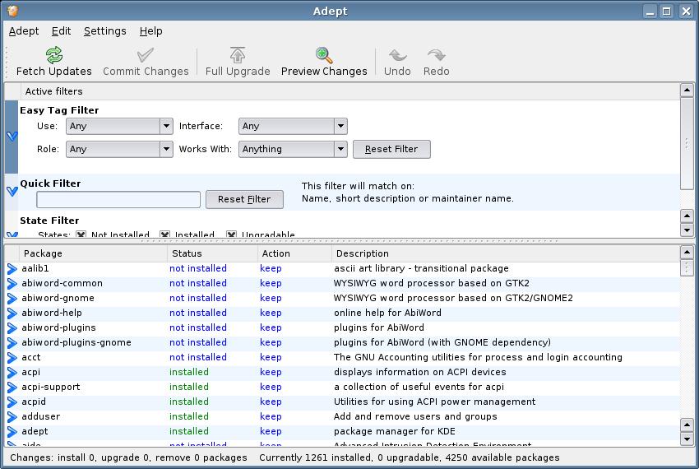Click the Full Upgrade toolbar icon

[238, 55]
